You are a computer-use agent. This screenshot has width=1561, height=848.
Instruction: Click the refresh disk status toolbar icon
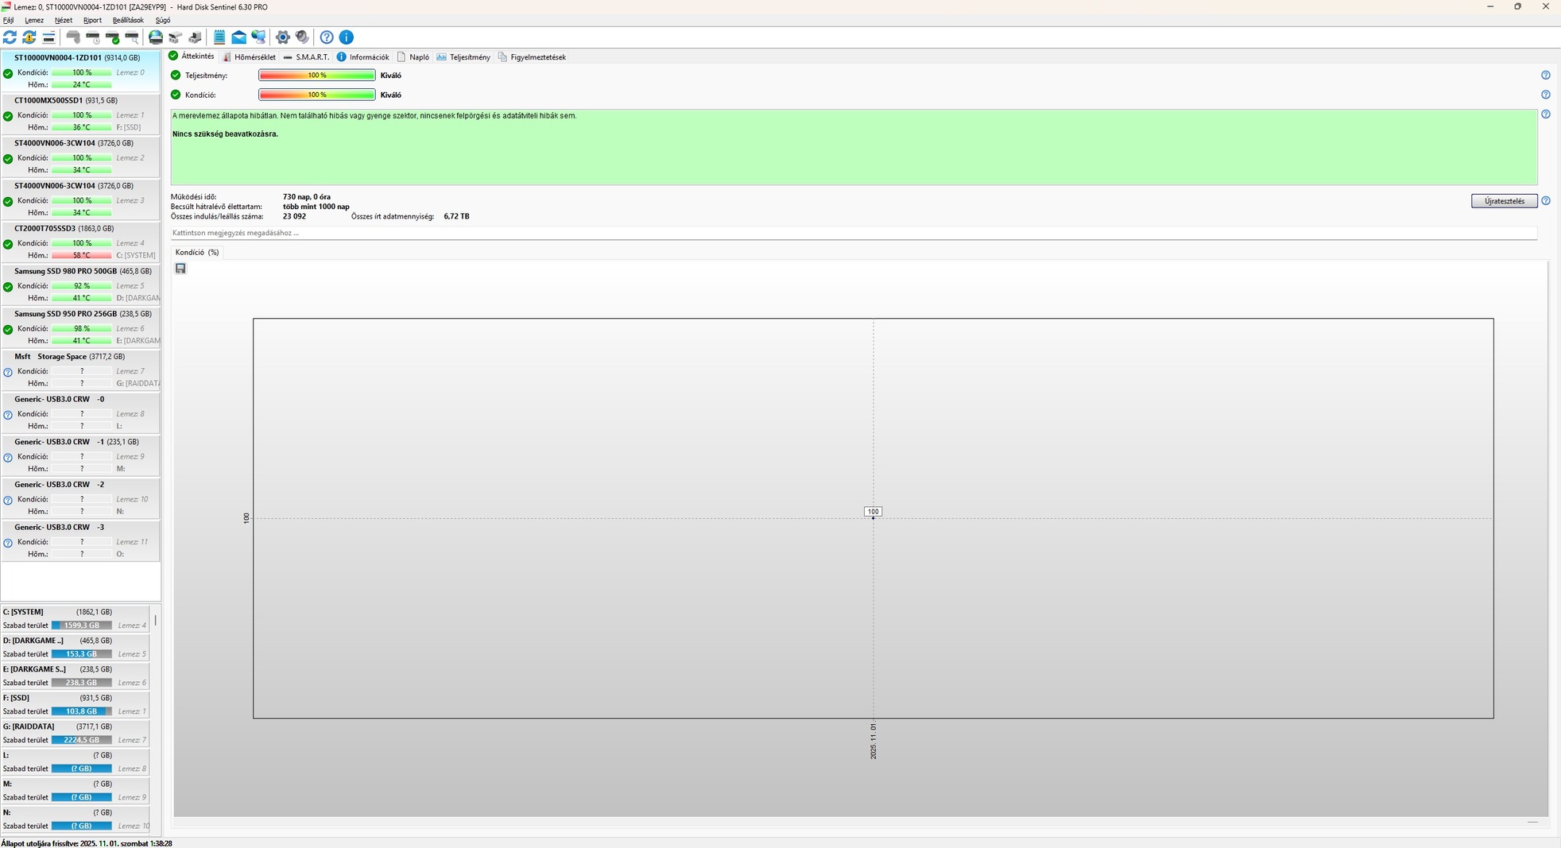click(x=10, y=37)
